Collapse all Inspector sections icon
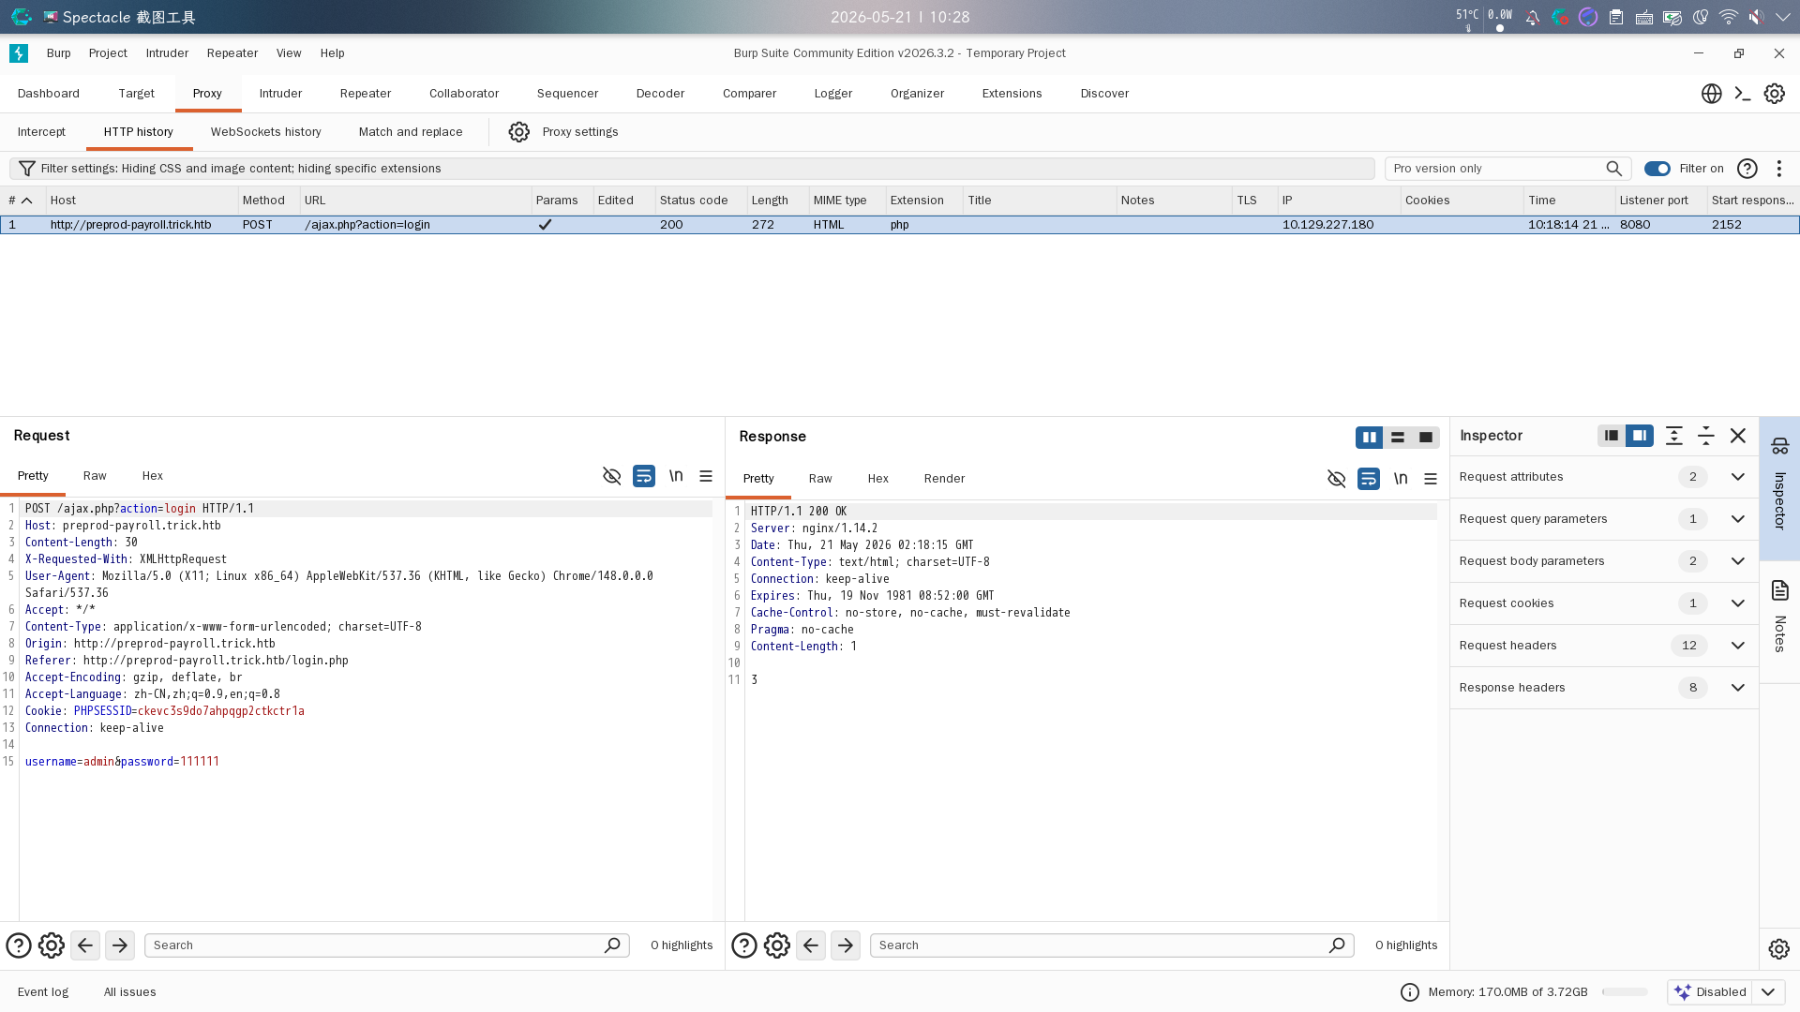This screenshot has height=1012, width=1800. click(1706, 436)
